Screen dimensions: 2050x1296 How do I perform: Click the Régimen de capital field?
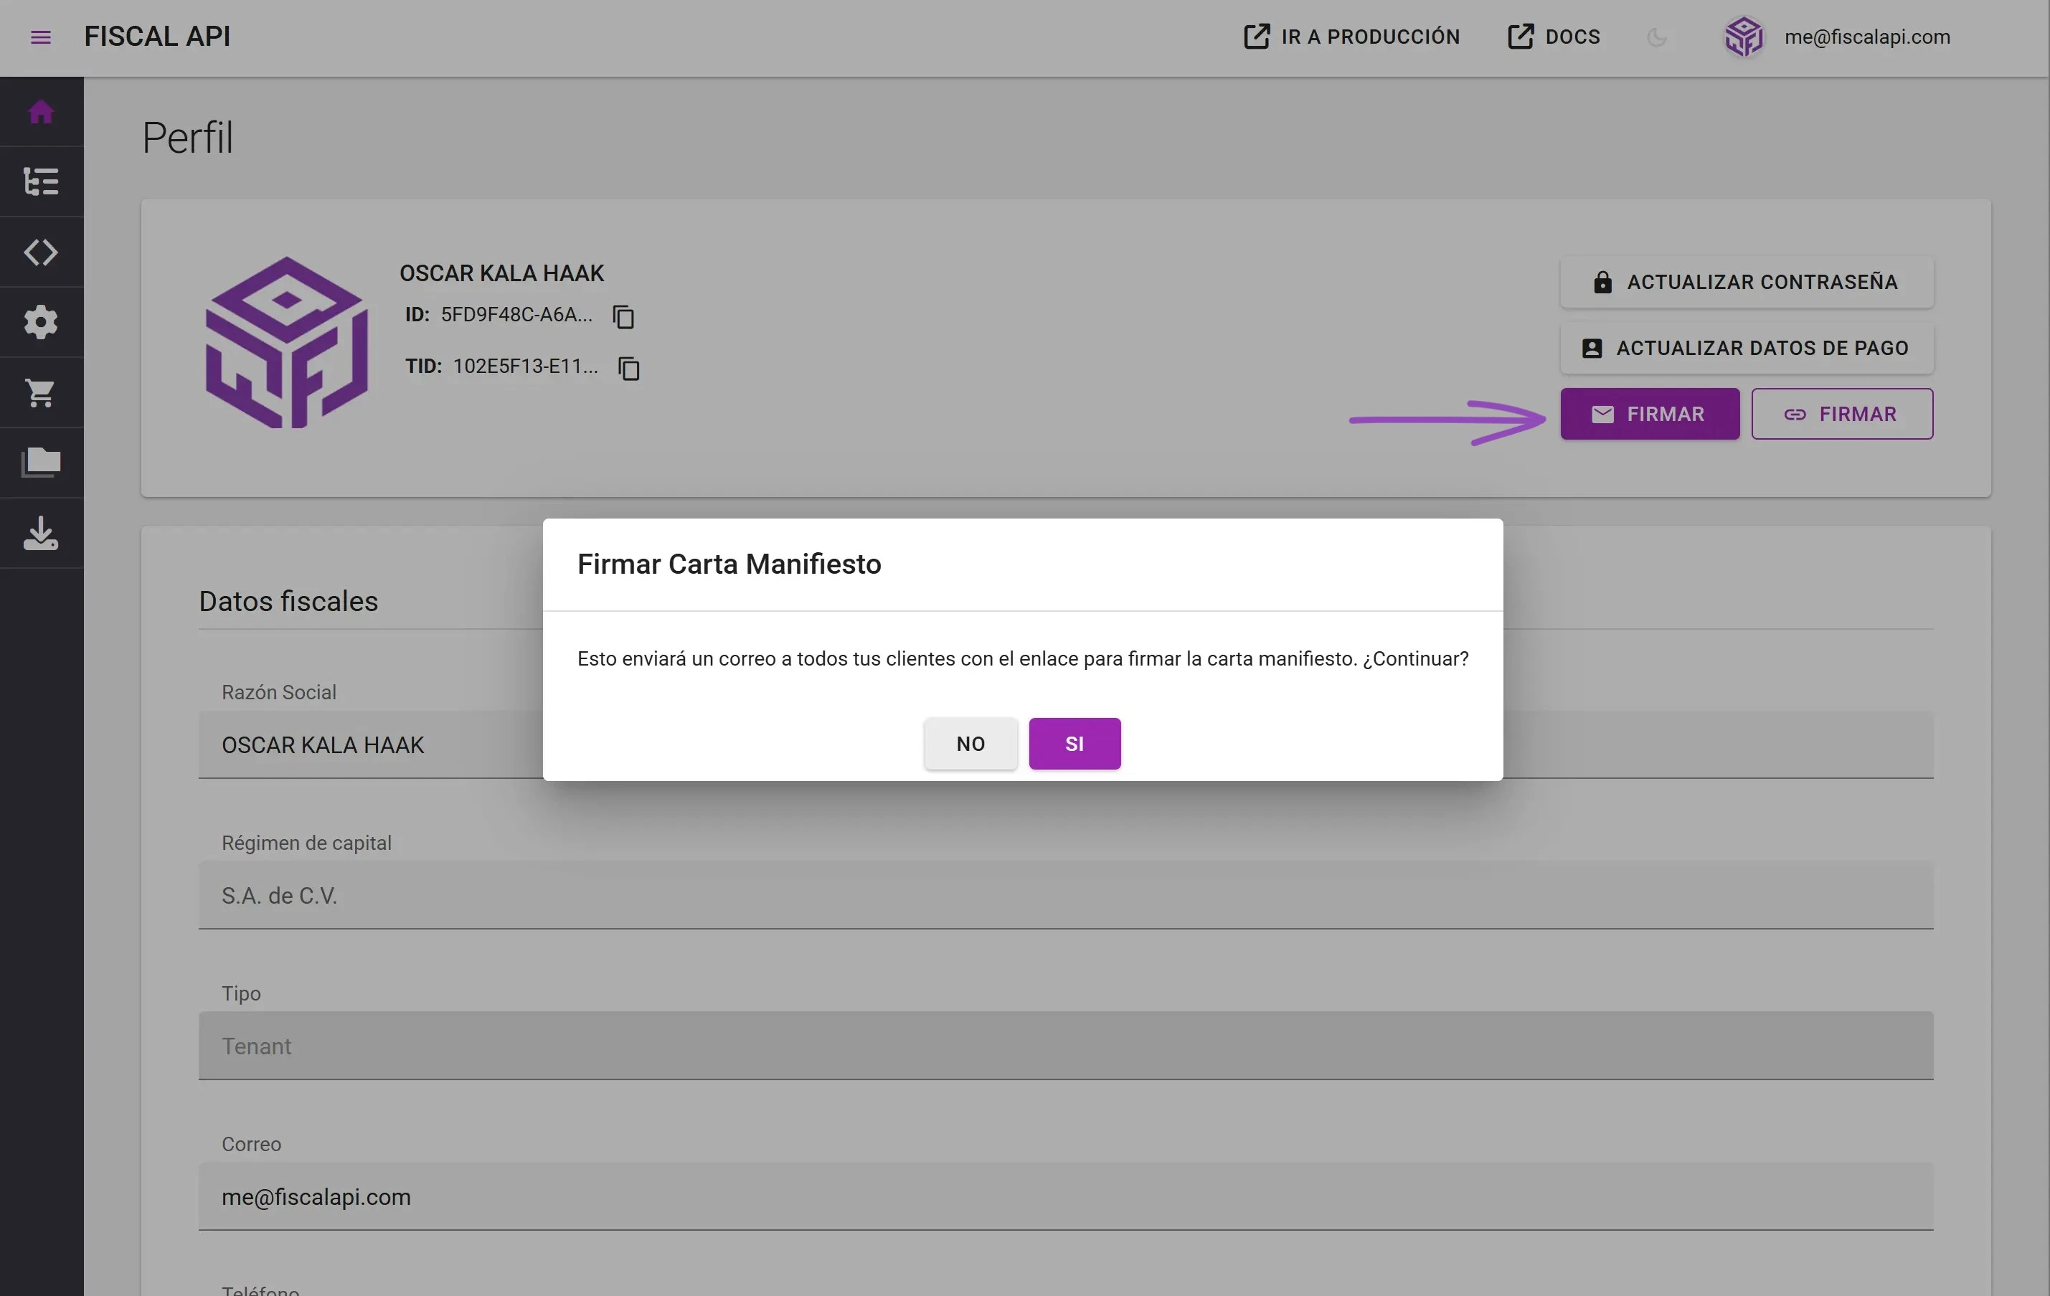[1066, 895]
